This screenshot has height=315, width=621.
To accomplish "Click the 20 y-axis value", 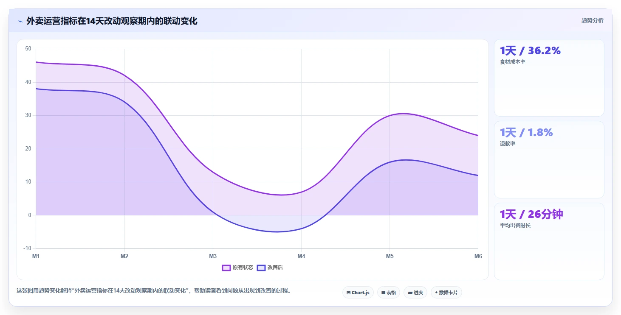I will [28, 149].
